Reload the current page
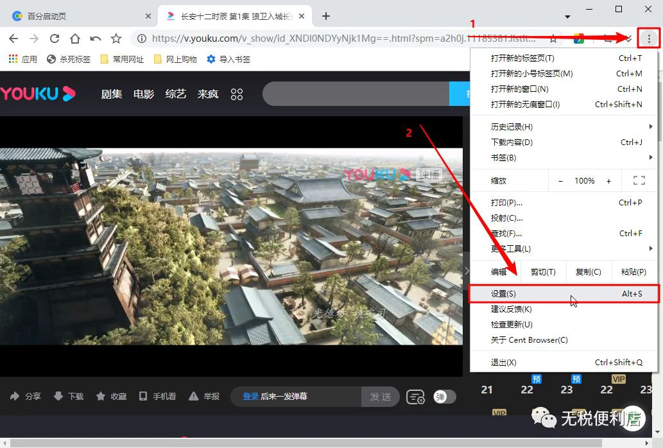Screen dimensions: 663x448 coord(55,39)
